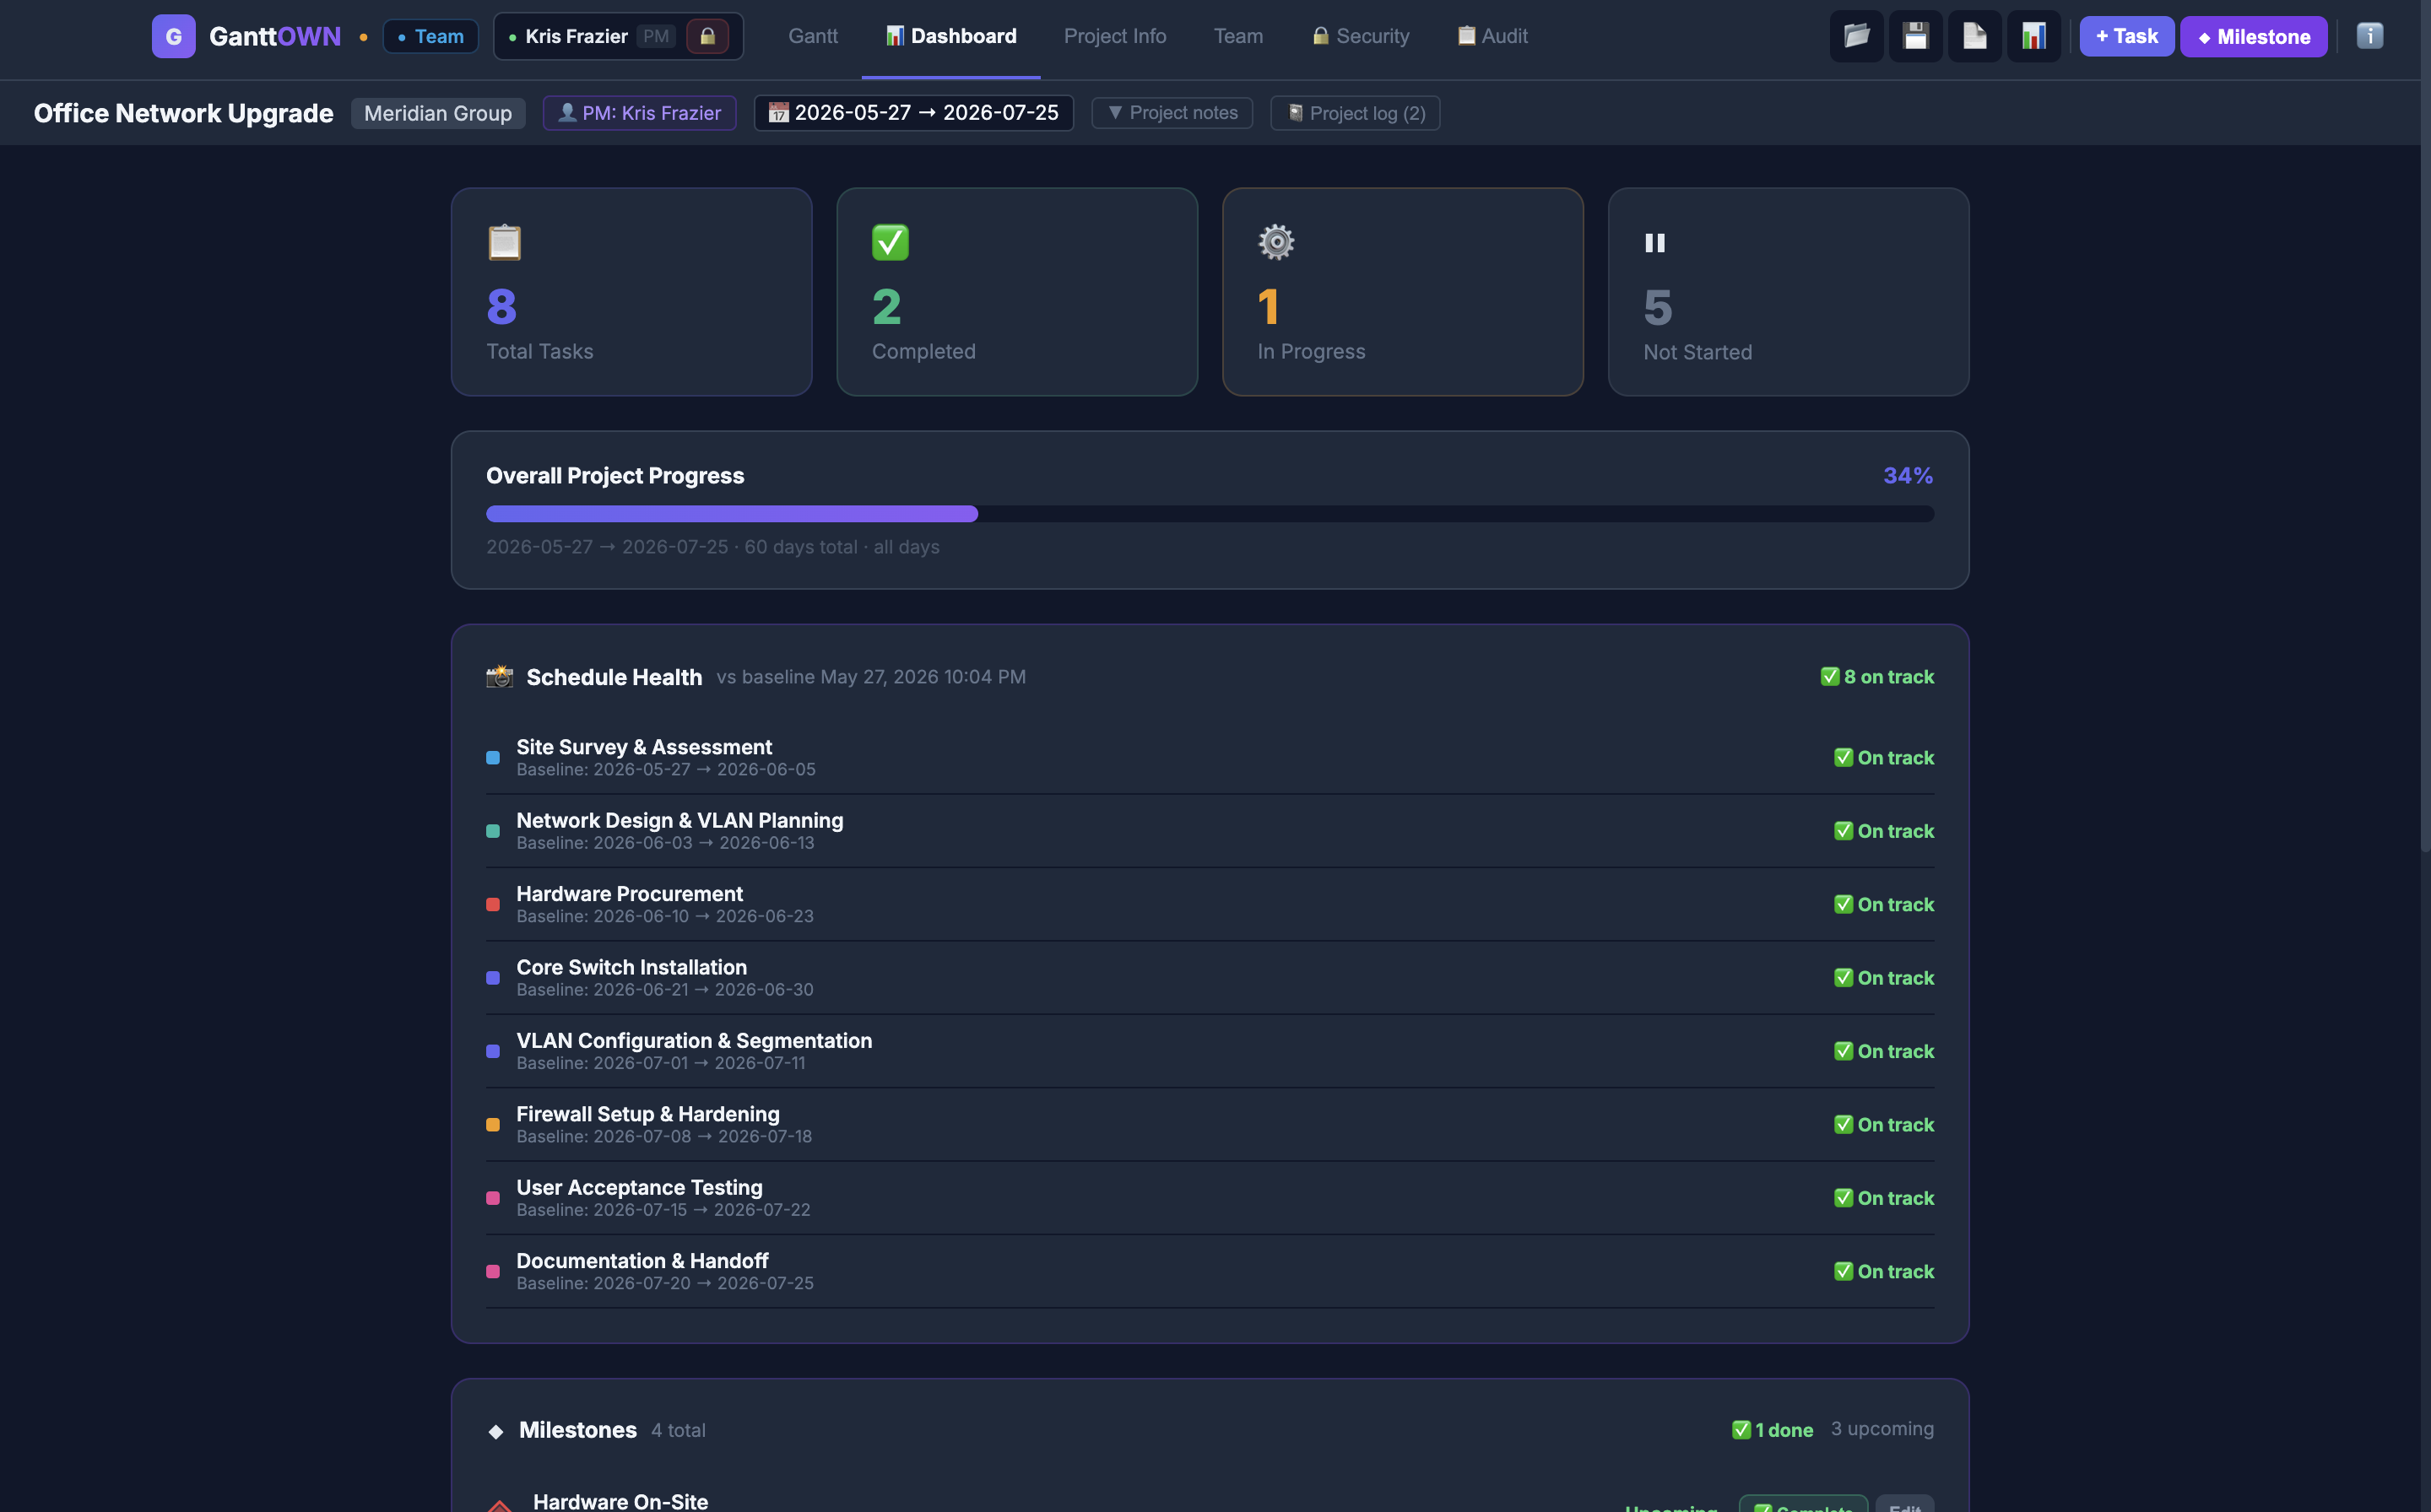The height and width of the screenshot is (1512, 2431).
Task: Click the '3 upcoming' milestones count
Action: 1881,1429
